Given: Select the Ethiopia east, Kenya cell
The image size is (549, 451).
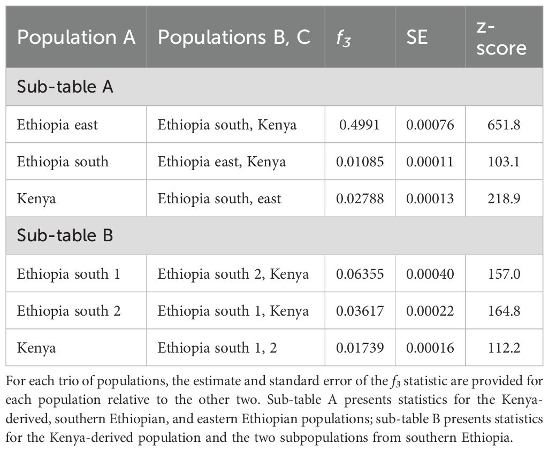Looking at the screenshot, I should [x=222, y=162].
